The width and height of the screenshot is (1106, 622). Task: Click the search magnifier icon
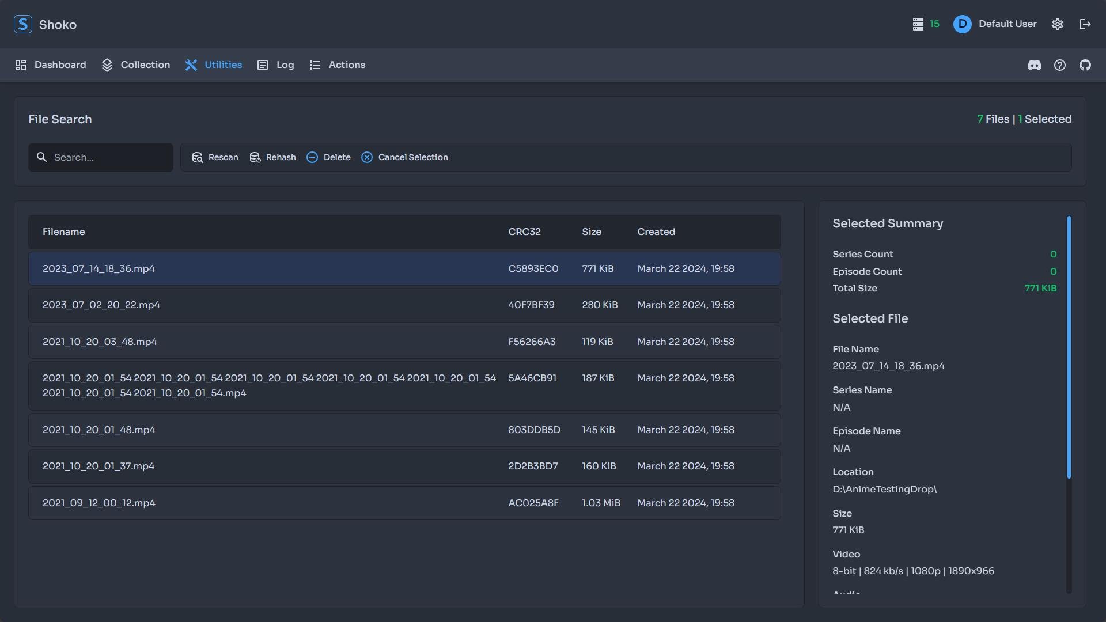[x=41, y=157]
